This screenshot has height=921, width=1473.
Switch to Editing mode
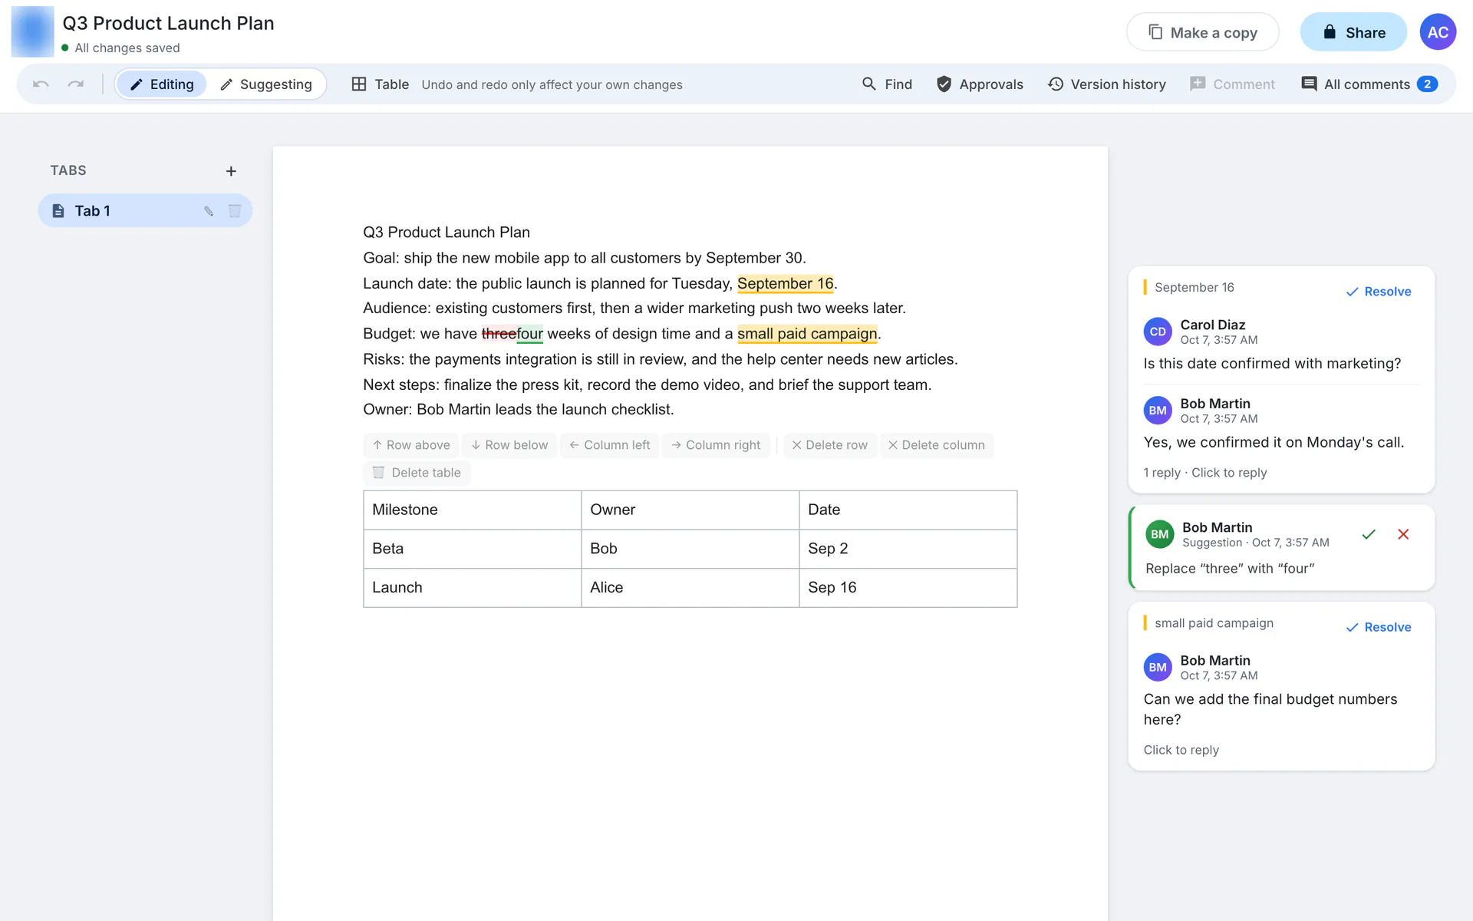tap(162, 84)
